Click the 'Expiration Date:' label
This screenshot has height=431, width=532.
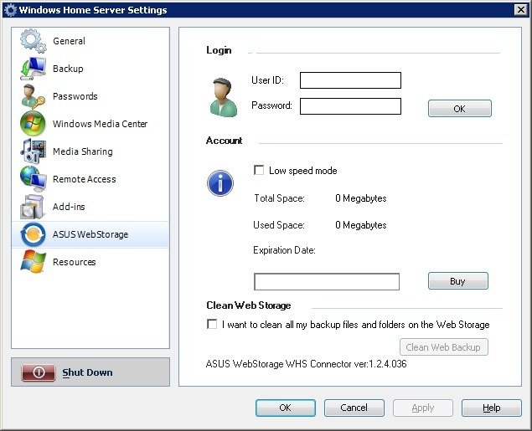pos(284,250)
